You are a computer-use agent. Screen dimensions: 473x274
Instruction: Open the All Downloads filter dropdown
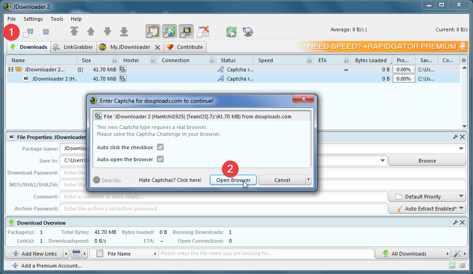pos(412,254)
